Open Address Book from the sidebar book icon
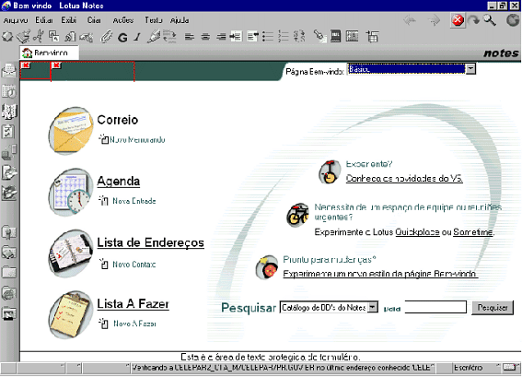Image resolution: width=522 pixels, height=377 pixels. [9, 112]
